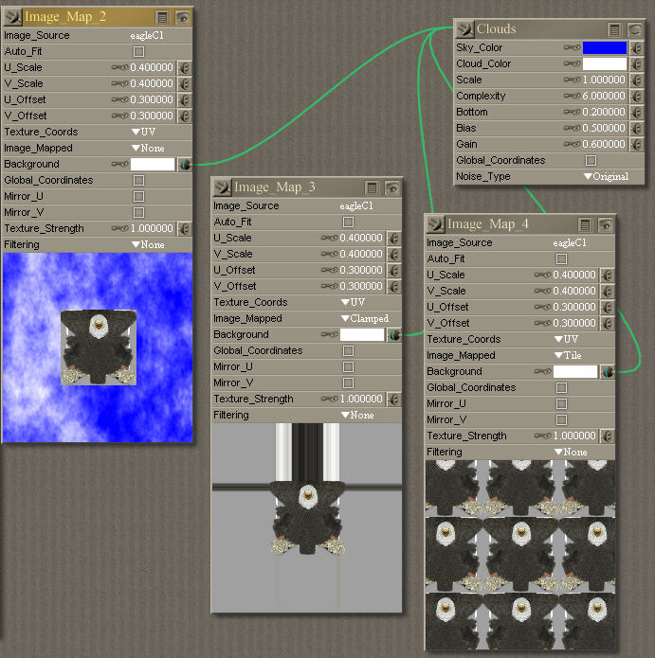Image resolution: width=655 pixels, height=658 pixels.
Task: Enable Auto_Fit checkbox in Image_Map_3
Action: tap(348, 222)
